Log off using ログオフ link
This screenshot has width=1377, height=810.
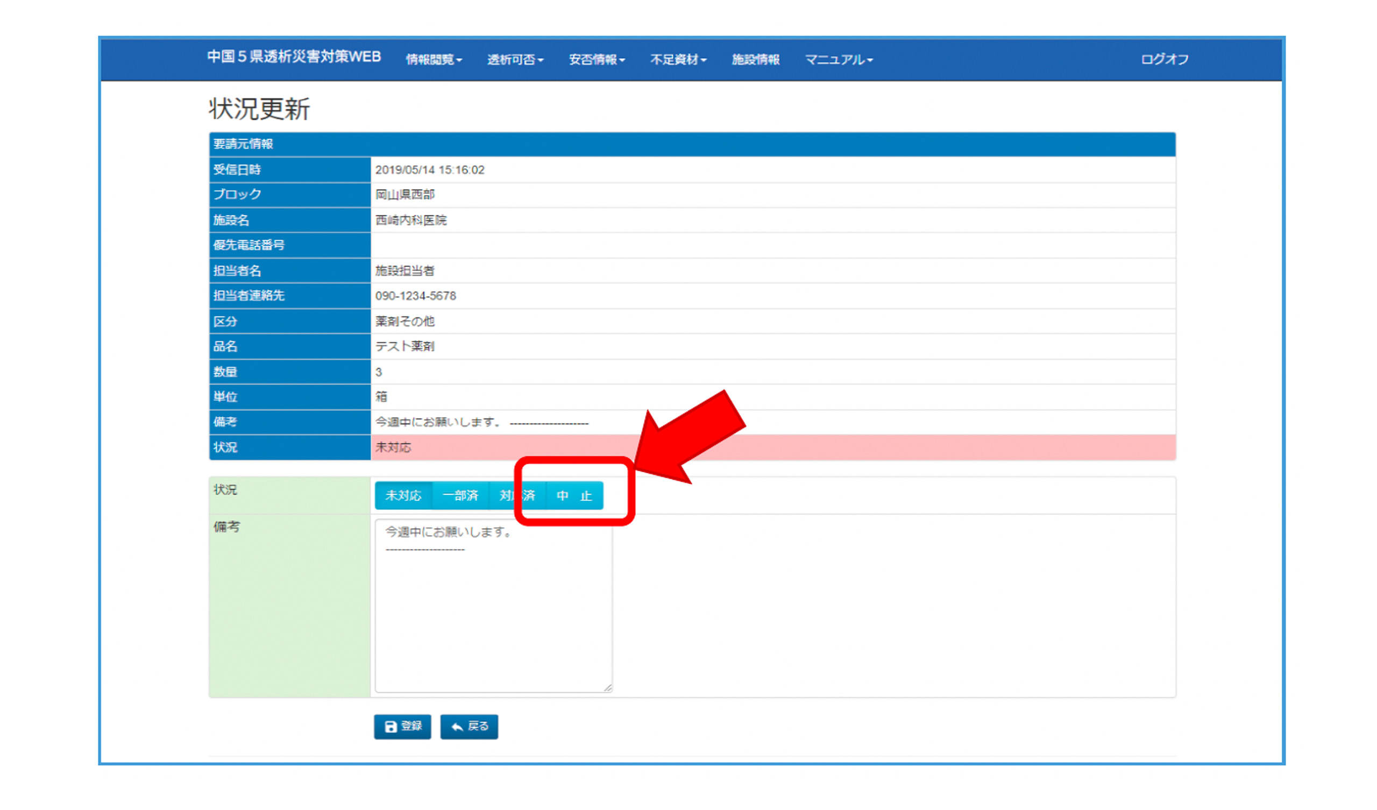[x=1165, y=60]
